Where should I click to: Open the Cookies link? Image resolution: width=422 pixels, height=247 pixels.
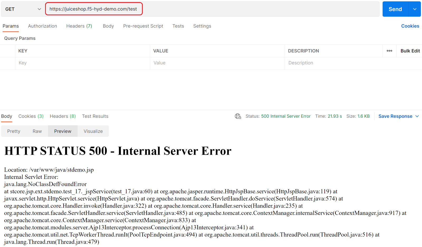point(410,26)
